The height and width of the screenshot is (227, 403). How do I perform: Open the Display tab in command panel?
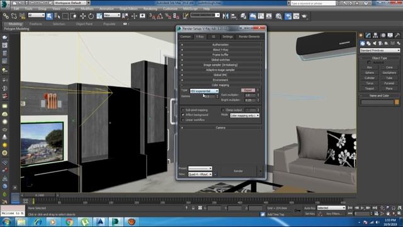coord(390,35)
